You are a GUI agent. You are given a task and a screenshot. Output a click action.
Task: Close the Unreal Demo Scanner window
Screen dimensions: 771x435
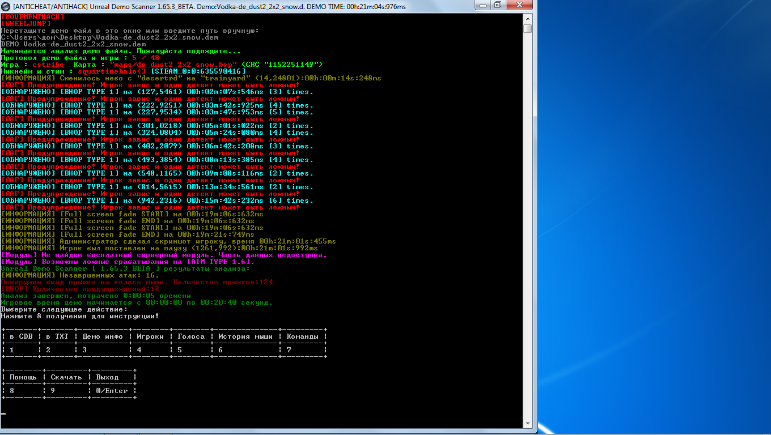tap(519, 5)
